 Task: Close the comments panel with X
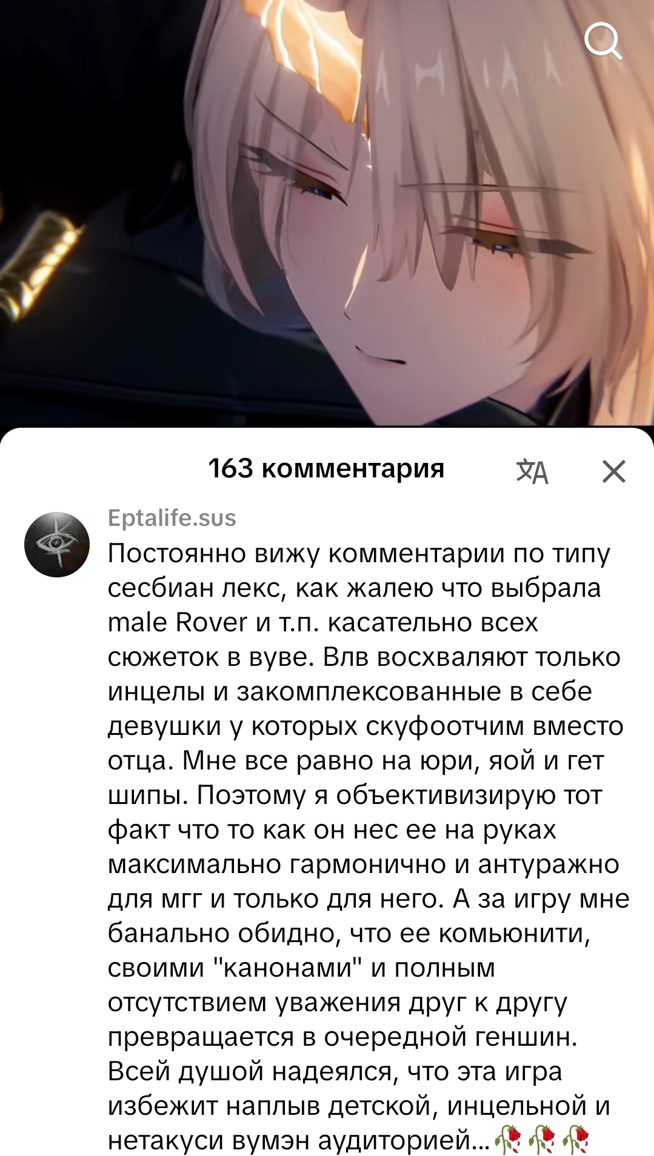[613, 471]
